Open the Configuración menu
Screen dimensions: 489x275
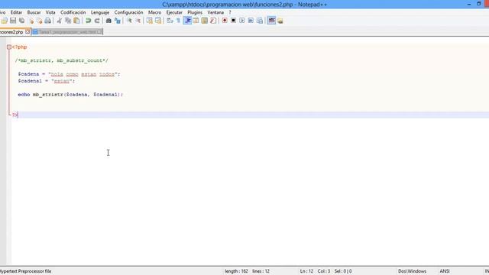pos(128,12)
